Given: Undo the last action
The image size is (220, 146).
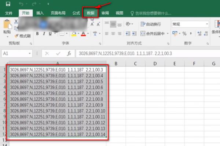Looking at the screenshot, I should pyautogui.click(x=21, y=4).
